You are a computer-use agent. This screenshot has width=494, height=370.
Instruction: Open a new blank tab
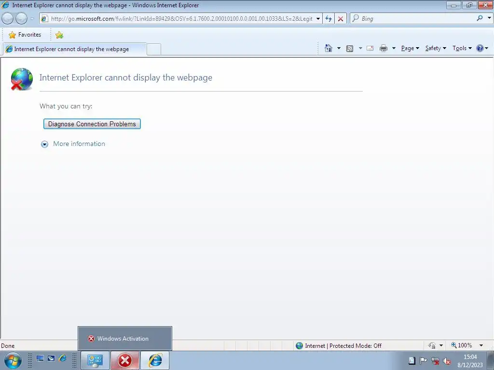click(154, 50)
